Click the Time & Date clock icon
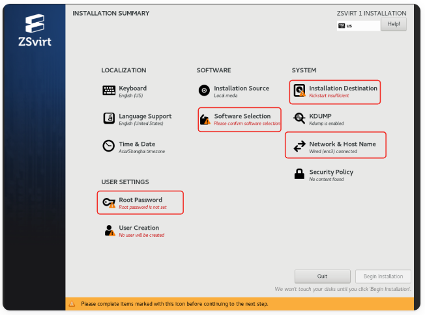This screenshot has height=315, width=425. coord(109,146)
